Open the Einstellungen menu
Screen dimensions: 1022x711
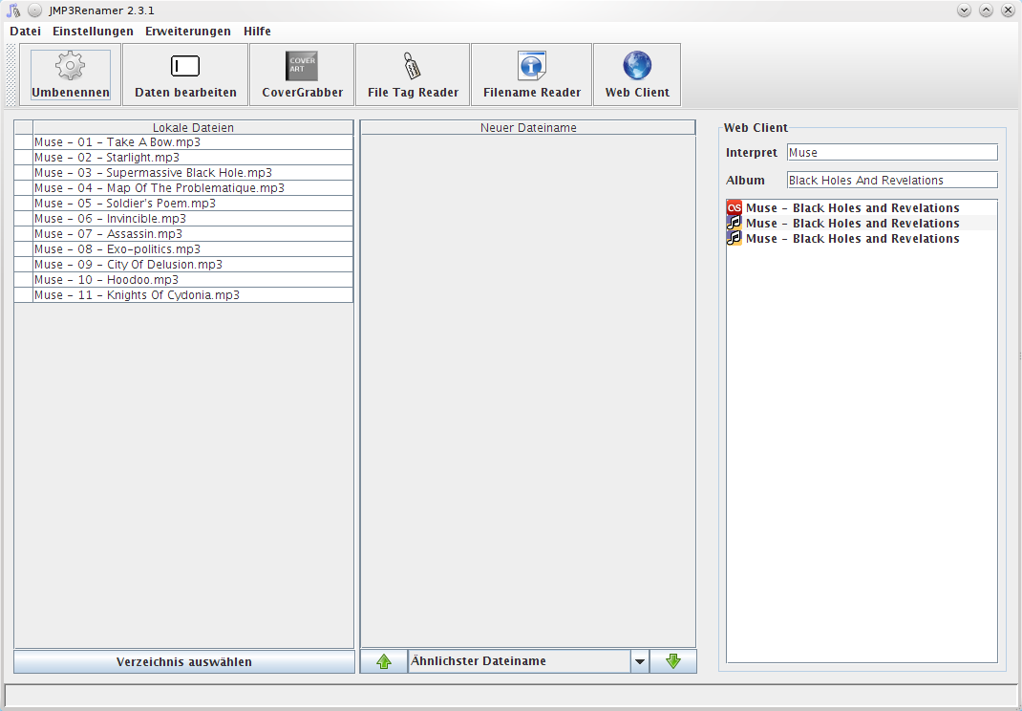click(x=94, y=32)
